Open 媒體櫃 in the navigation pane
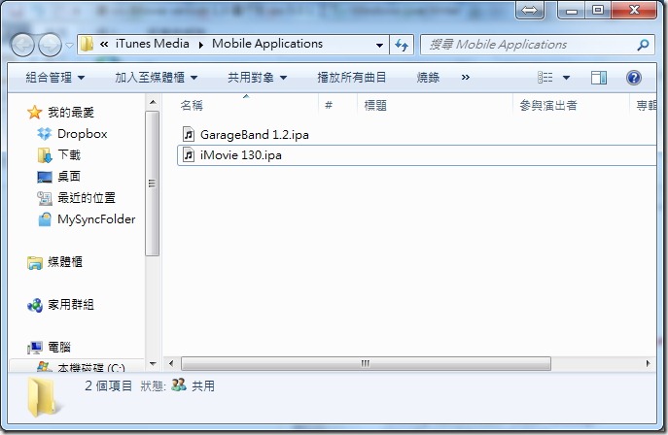Image resolution: width=668 pixels, height=435 pixels. [x=65, y=262]
